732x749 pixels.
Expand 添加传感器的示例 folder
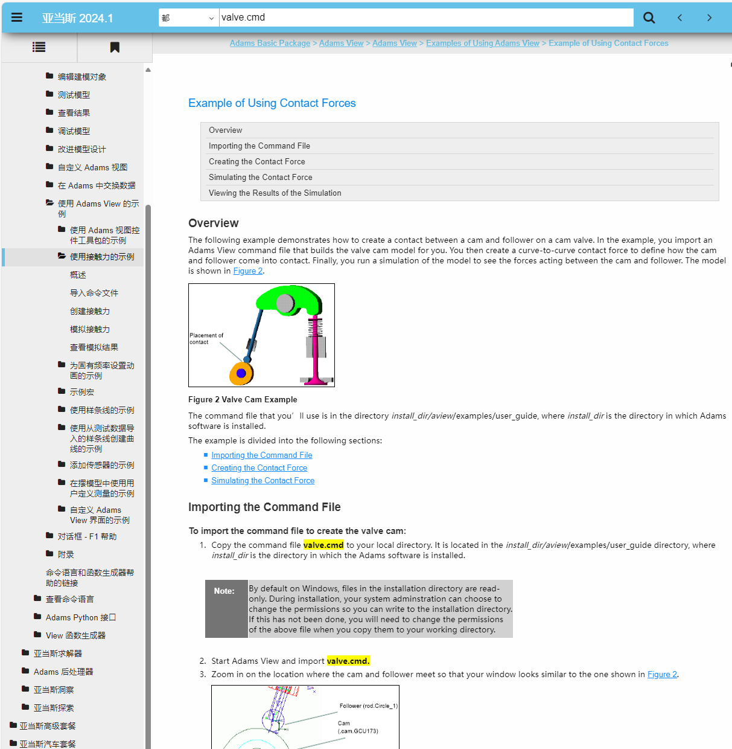62,465
